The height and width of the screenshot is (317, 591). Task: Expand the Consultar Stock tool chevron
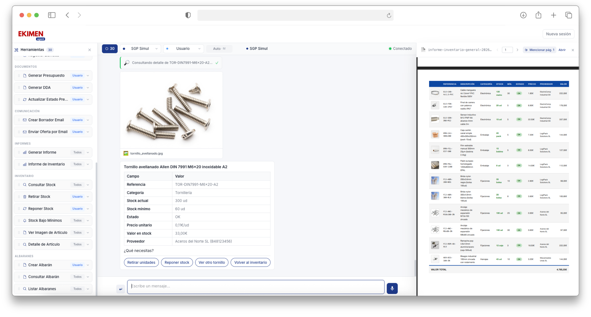pos(88,185)
